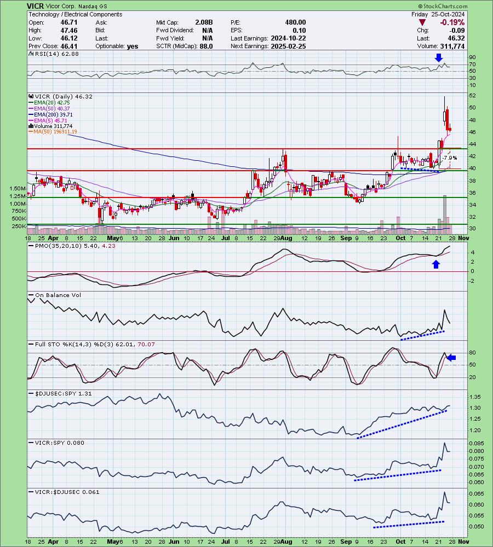Click the Mkt Cap value 2.08B
This screenshot has width=493, height=547.
(204, 22)
